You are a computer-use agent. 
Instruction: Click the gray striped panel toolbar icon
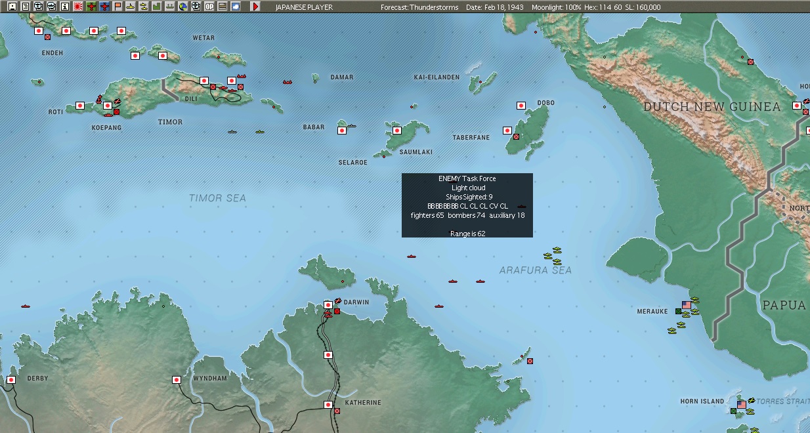[x=223, y=7]
